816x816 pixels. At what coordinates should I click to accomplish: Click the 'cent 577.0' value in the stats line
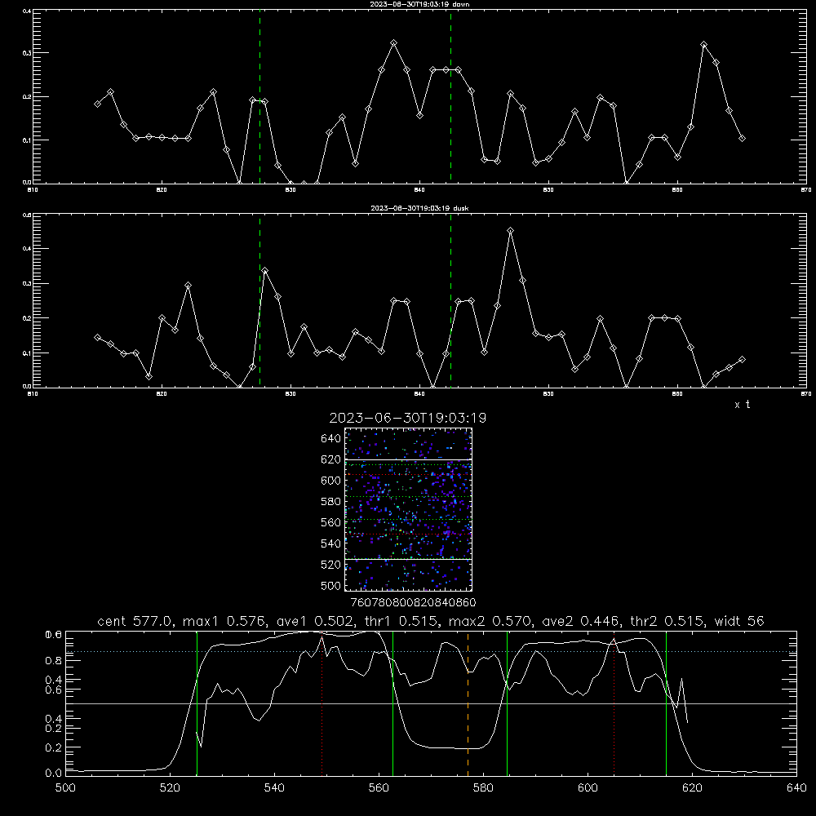135,621
